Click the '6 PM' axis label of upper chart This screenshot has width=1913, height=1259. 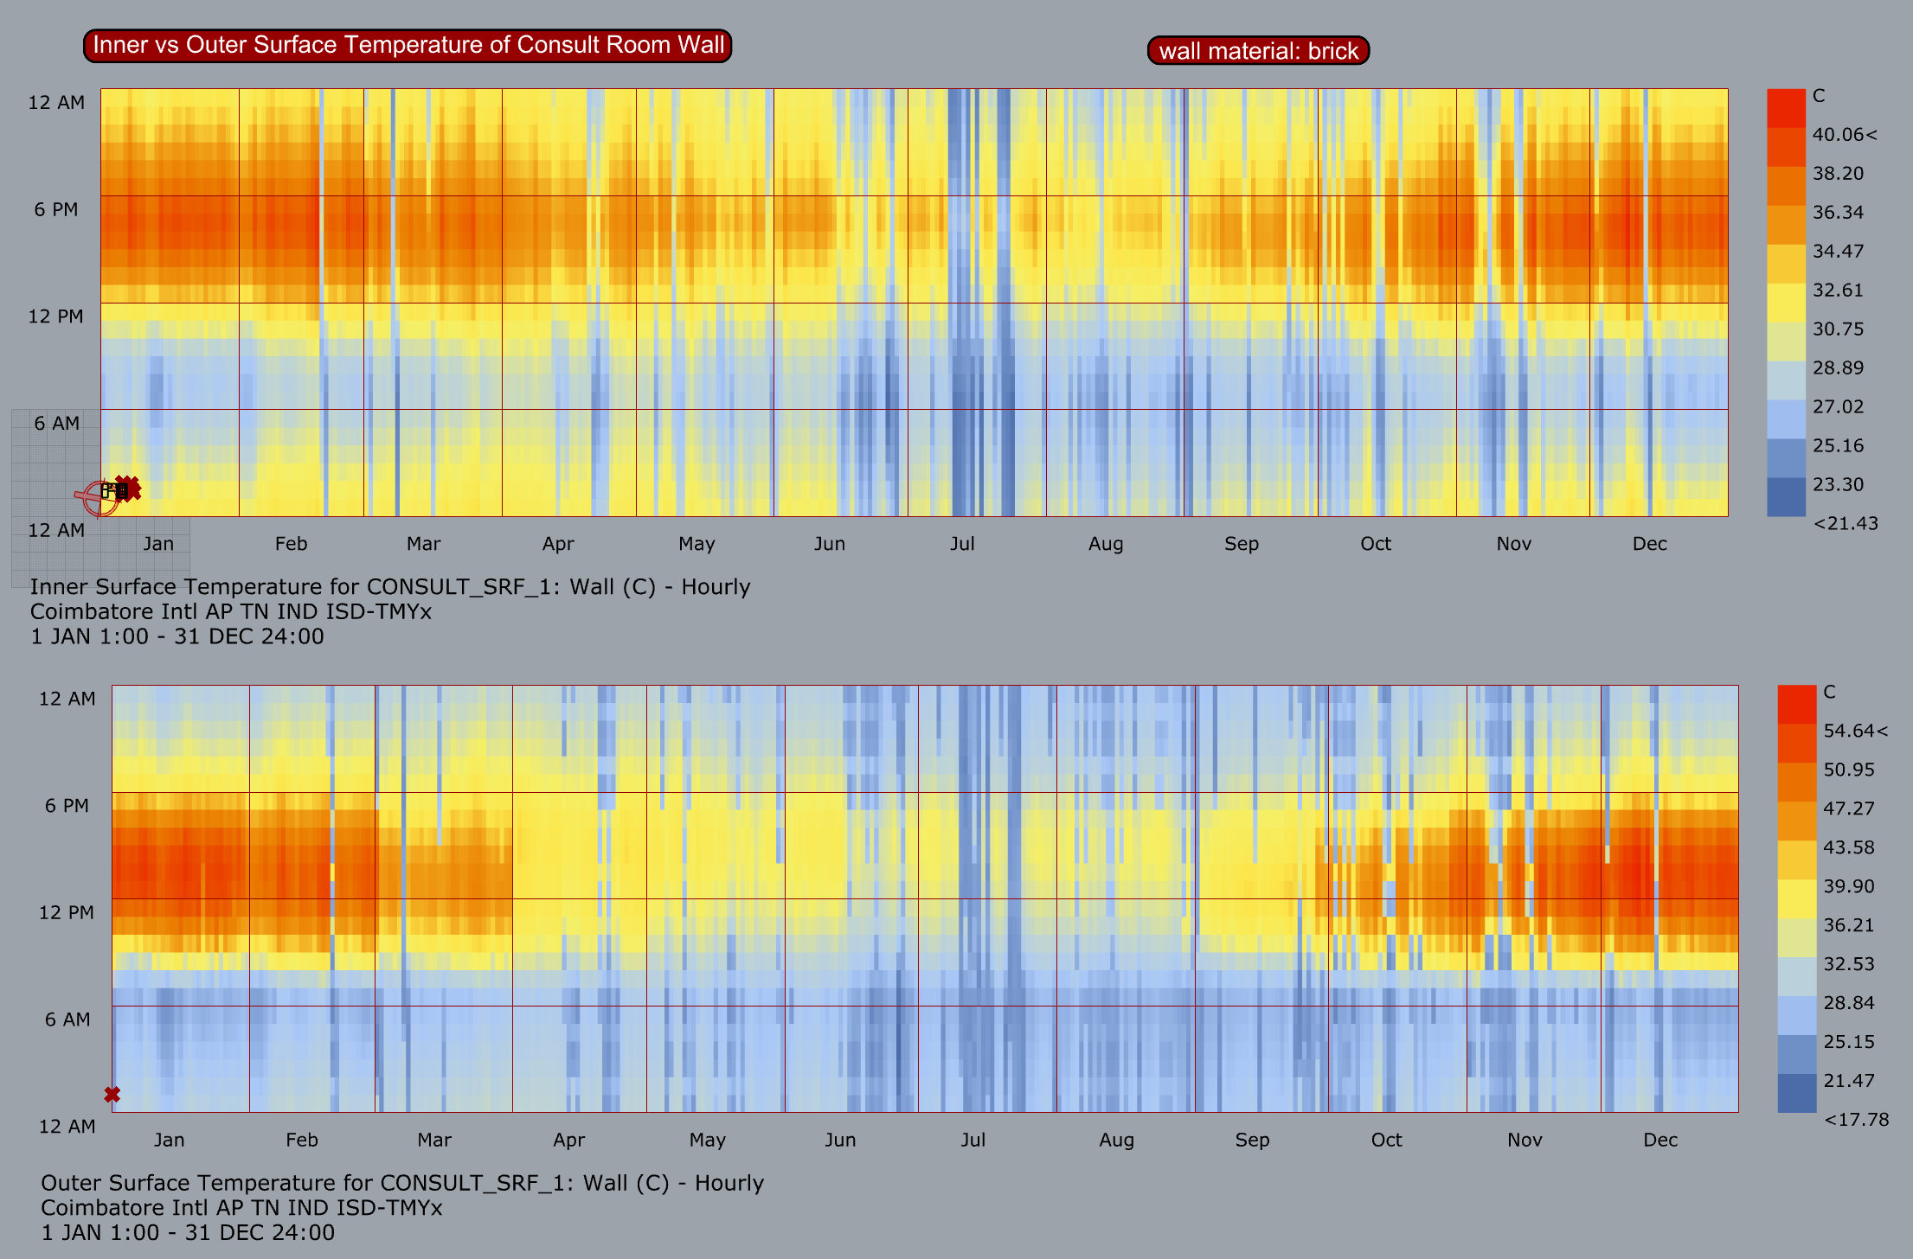(x=56, y=210)
